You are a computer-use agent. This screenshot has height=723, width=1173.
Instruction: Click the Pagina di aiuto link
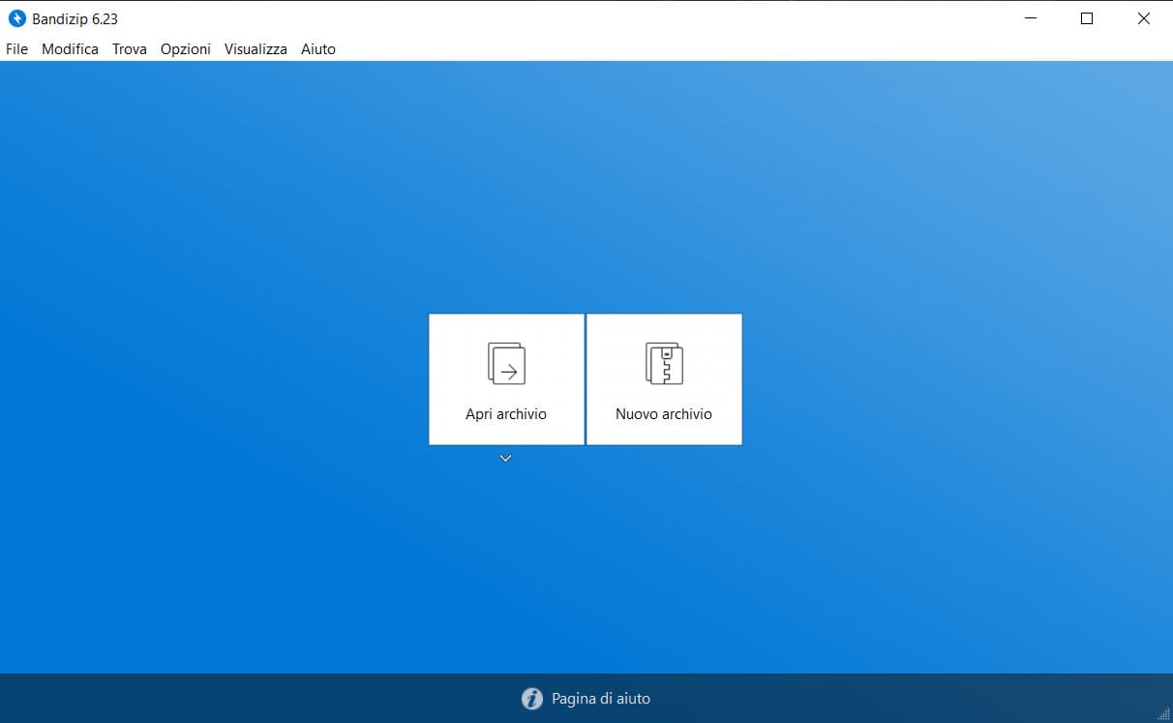(601, 698)
